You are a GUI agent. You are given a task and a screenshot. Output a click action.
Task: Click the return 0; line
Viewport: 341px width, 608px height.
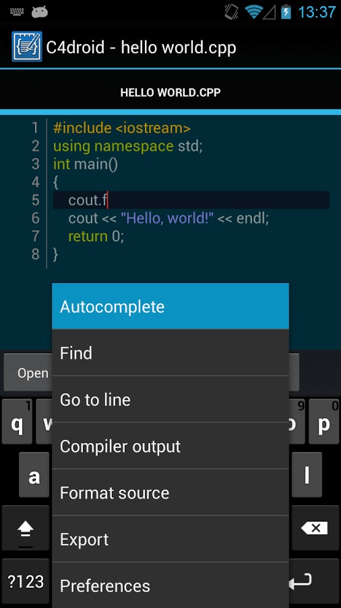tap(96, 236)
